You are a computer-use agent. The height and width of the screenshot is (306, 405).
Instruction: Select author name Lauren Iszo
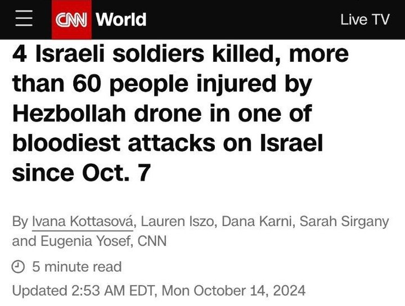177,221
